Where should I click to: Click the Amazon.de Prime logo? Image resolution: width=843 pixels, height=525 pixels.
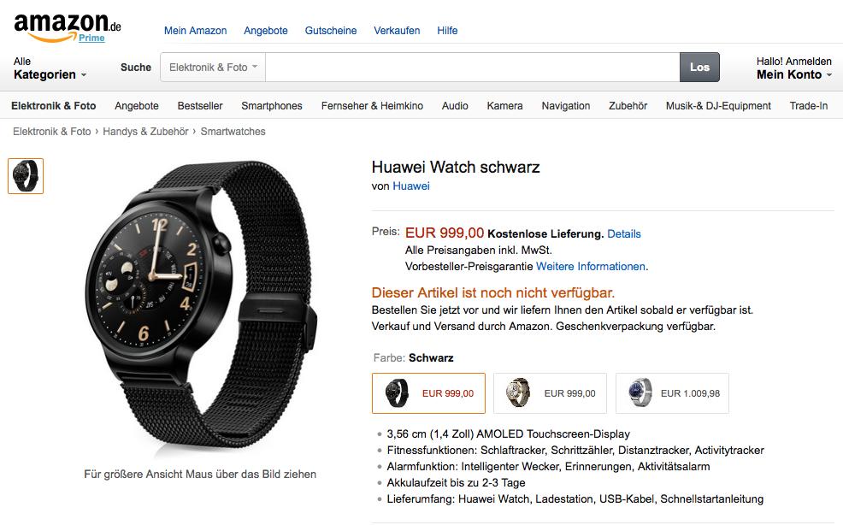point(68,28)
